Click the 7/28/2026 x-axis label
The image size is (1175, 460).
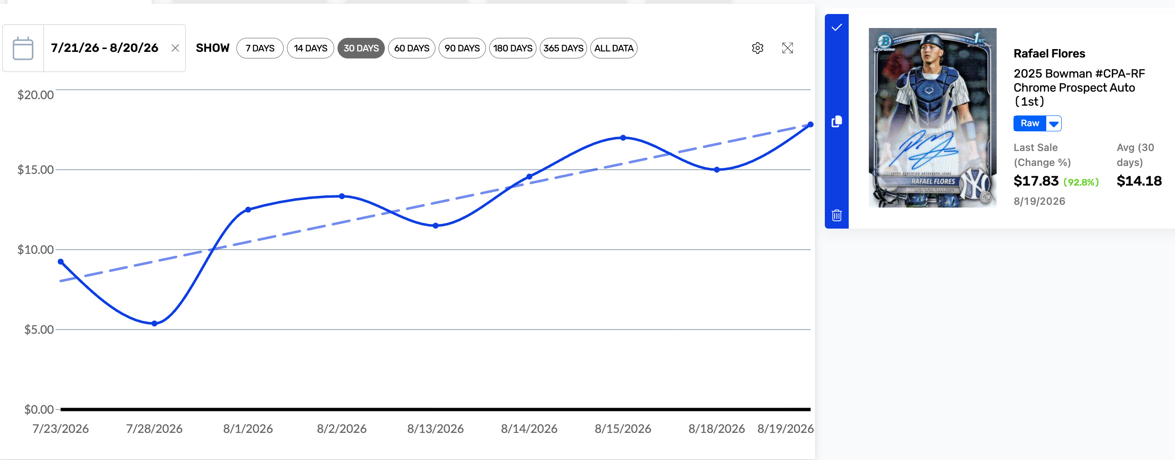point(154,429)
